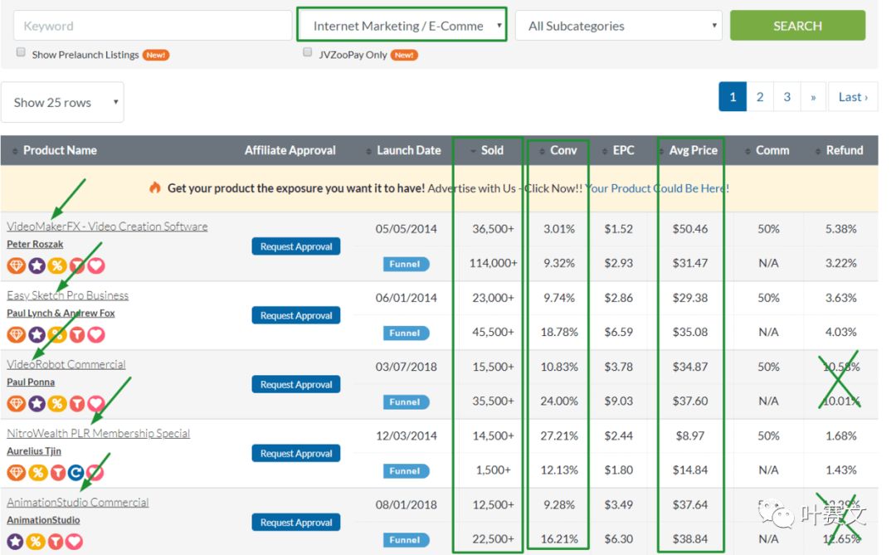Open Easy Sketch Pro Business product link
Screen dimensions: 896x555
coord(67,295)
